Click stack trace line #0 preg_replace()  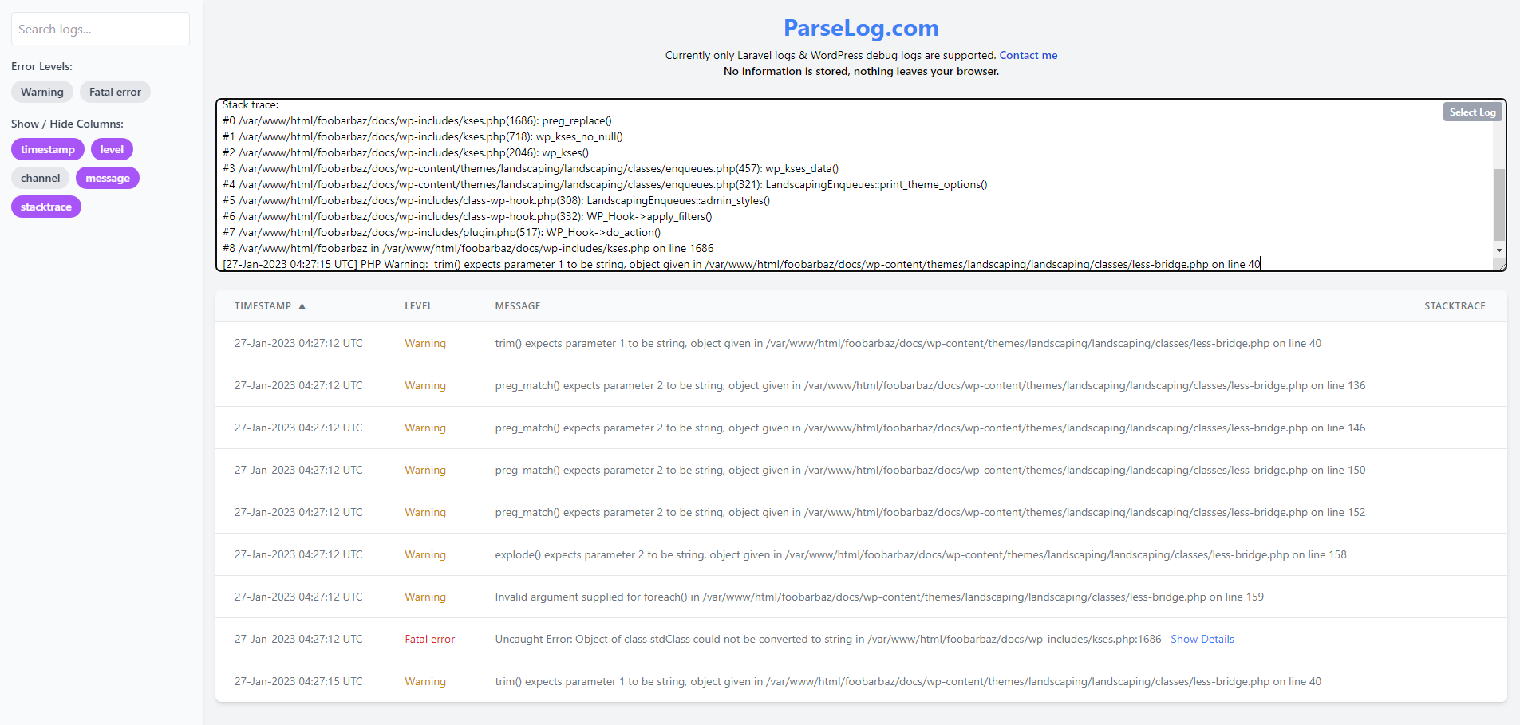pyautogui.click(x=417, y=120)
